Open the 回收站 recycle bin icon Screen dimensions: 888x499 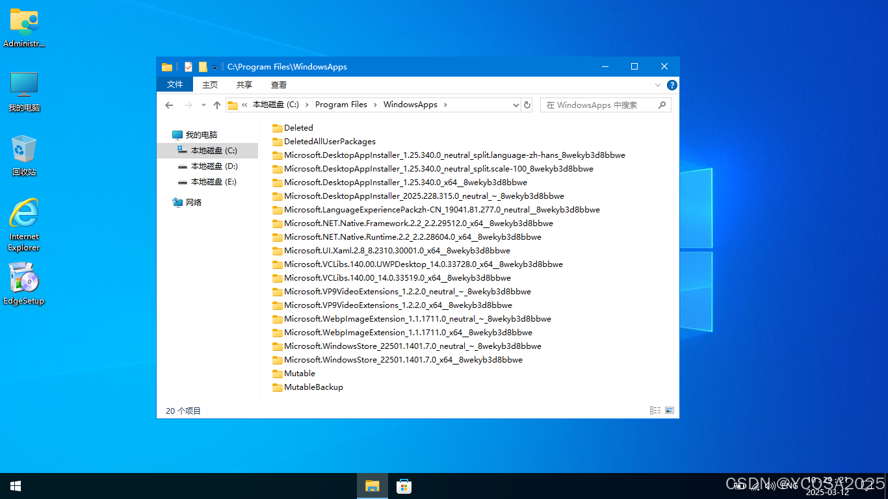(24, 156)
